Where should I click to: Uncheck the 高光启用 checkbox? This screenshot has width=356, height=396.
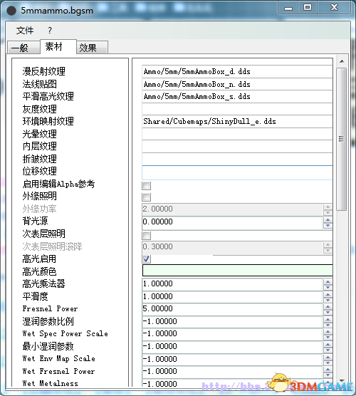147,259
